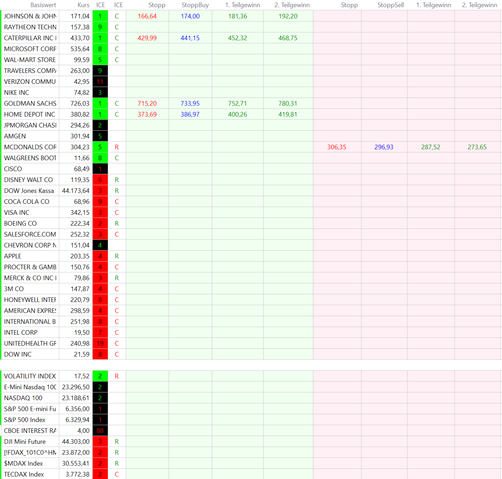Select the JOHNSON & JOHNSON name cell
502x479 pixels.
point(30,16)
